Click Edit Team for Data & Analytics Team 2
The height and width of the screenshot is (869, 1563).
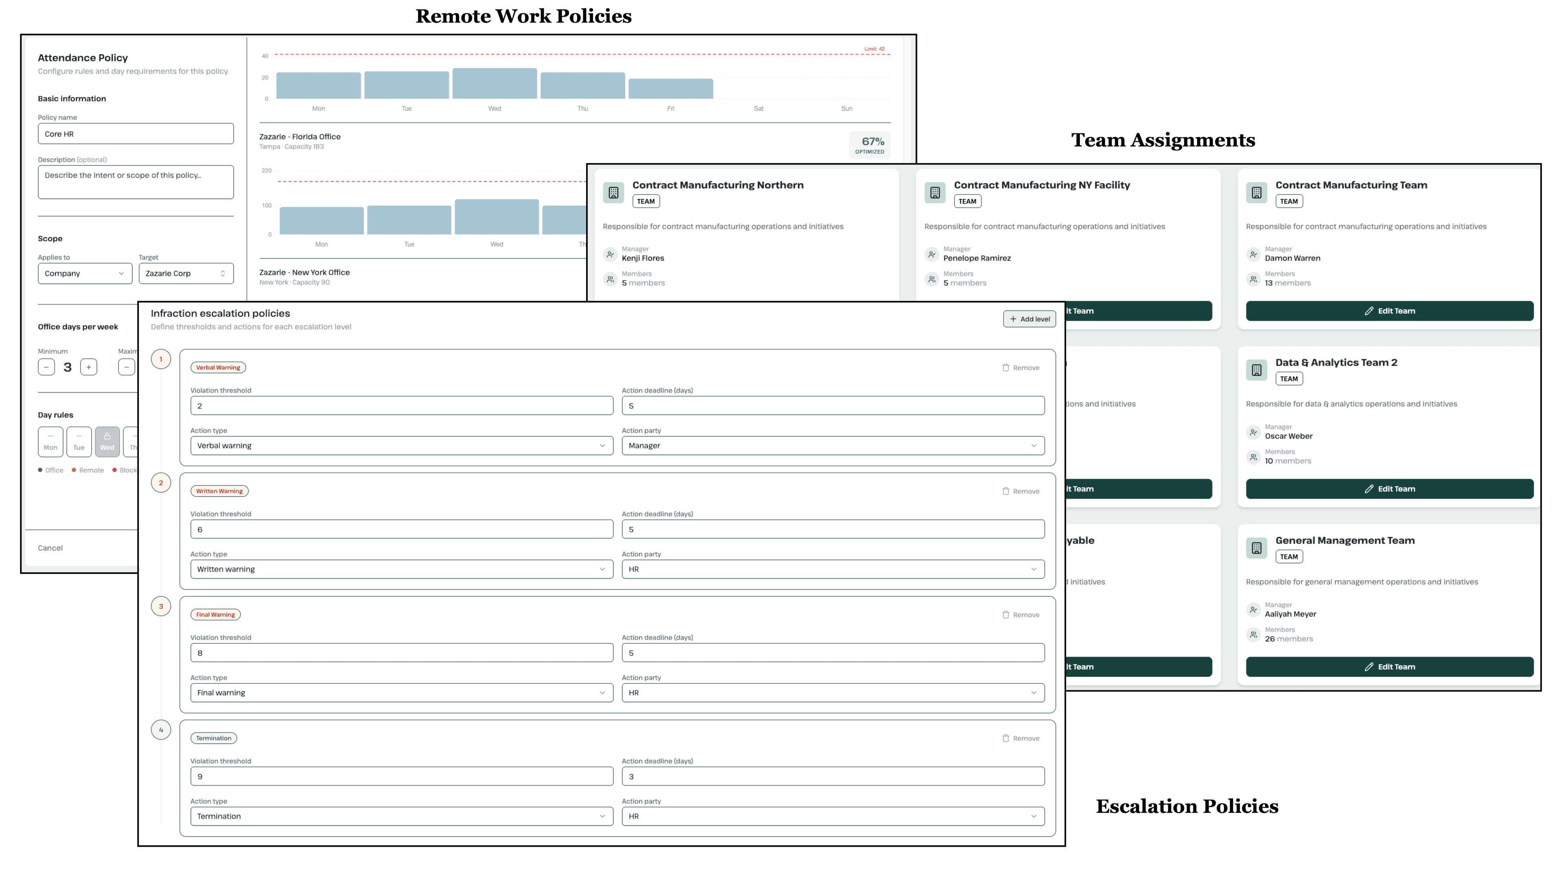tap(1390, 488)
